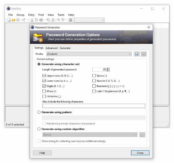Click the Find magnifier icon in toolbar
The width and height of the screenshot is (174, 163).
coord(58,20)
